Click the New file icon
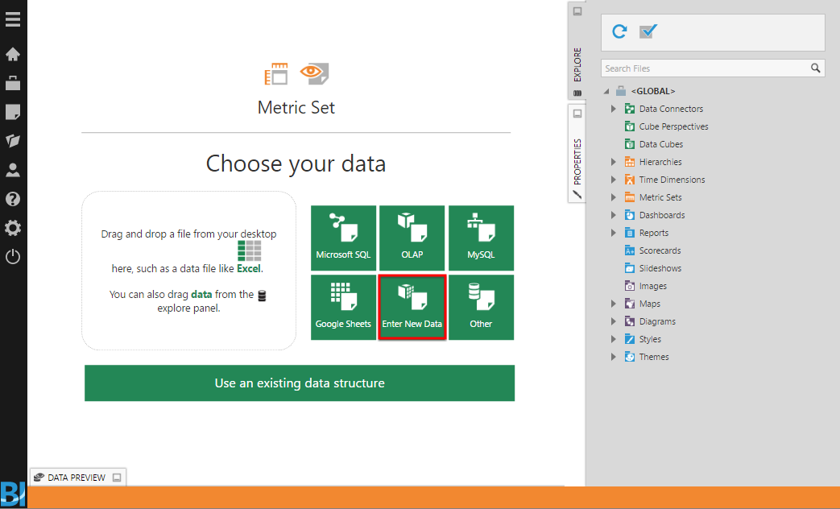The height and width of the screenshot is (509, 840). (12, 112)
